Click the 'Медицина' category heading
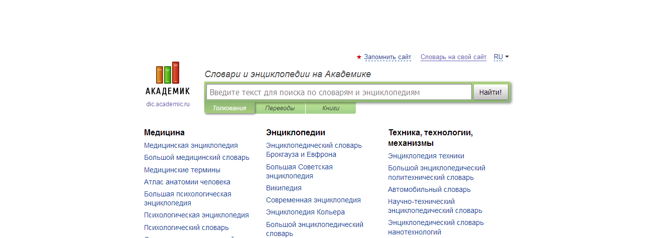Image resolution: width=646 pixels, height=238 pixels. coord(164,133)
